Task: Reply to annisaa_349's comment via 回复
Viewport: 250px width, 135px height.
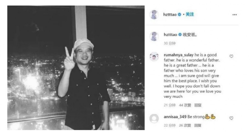Action: (x=198, y=125)
